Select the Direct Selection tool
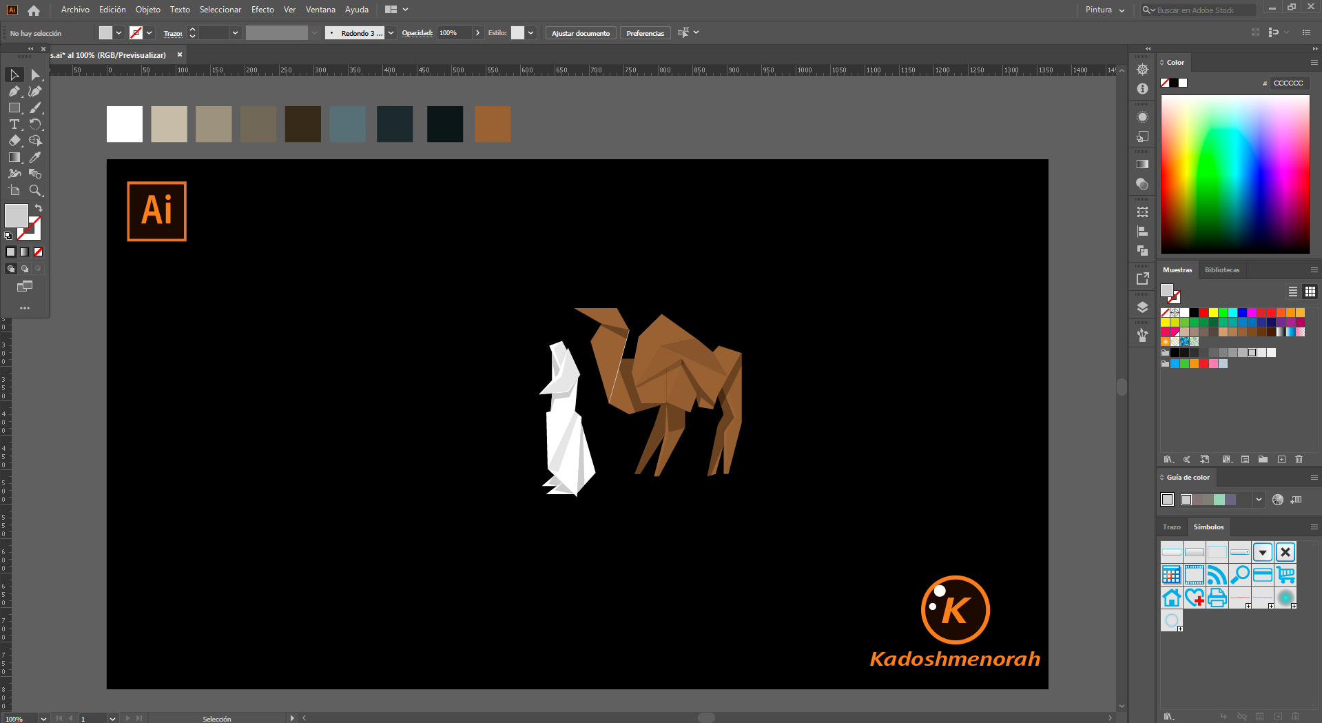1322x723 pixels. tap(35, 74)
